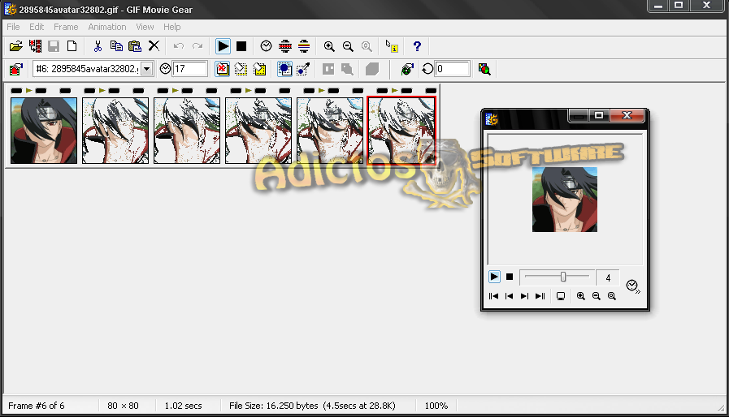Screen dimensions: 729x417
Task: Open the Help menu
Action: [x=172, y=27]
